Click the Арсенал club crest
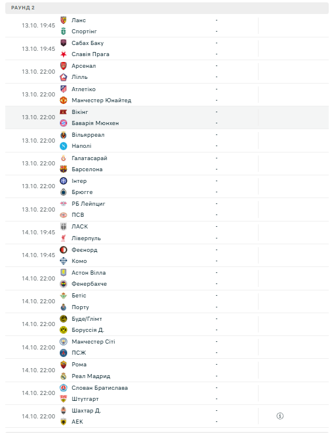Image resolution: width=334 pixels, height=433 pixels. click(63, 65)
